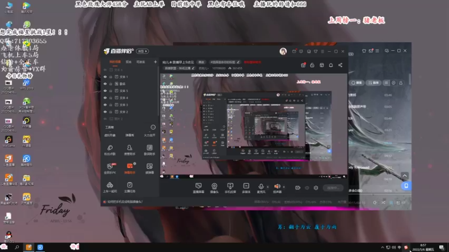449x252 pixels.
Task: Add a 手机投屏 phone mirroring source
Action: [230, 188]
